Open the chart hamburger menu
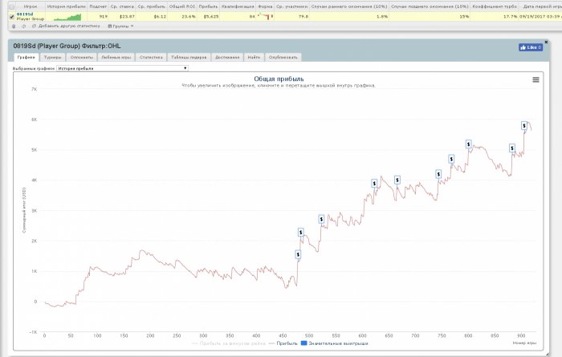Screen dimensions: 562x357 pos(536,79)
